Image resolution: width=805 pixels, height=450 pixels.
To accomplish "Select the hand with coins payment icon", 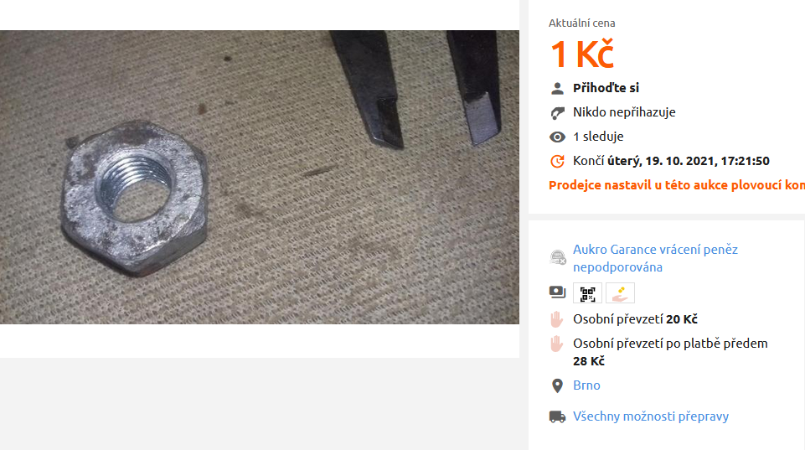I will coord(620,293).
